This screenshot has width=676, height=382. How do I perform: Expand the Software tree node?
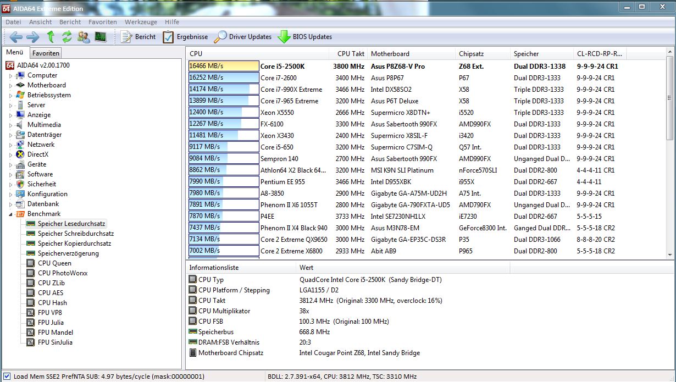[10, 174]
